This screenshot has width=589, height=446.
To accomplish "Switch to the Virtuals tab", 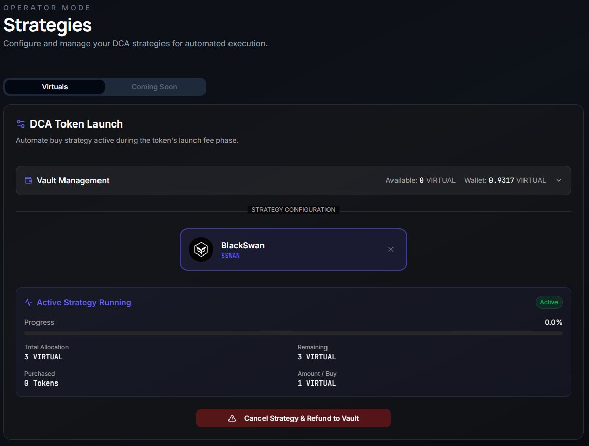I will [x=55, y=87].
